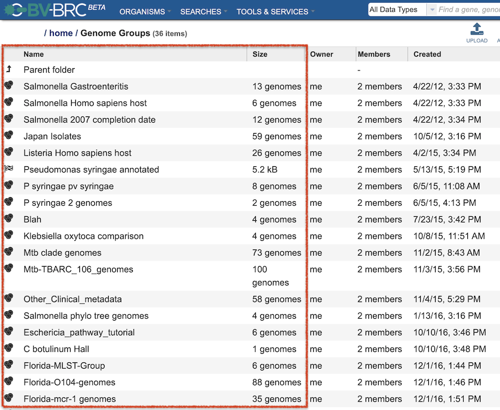Click the global search field
Viewport: 500px width, 410px height.
(x=468, y=10)
